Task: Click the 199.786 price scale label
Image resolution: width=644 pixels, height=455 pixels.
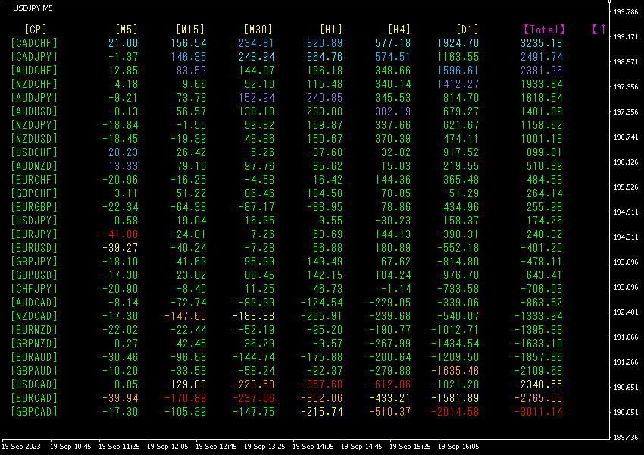Action: click(x=626, y=12)
